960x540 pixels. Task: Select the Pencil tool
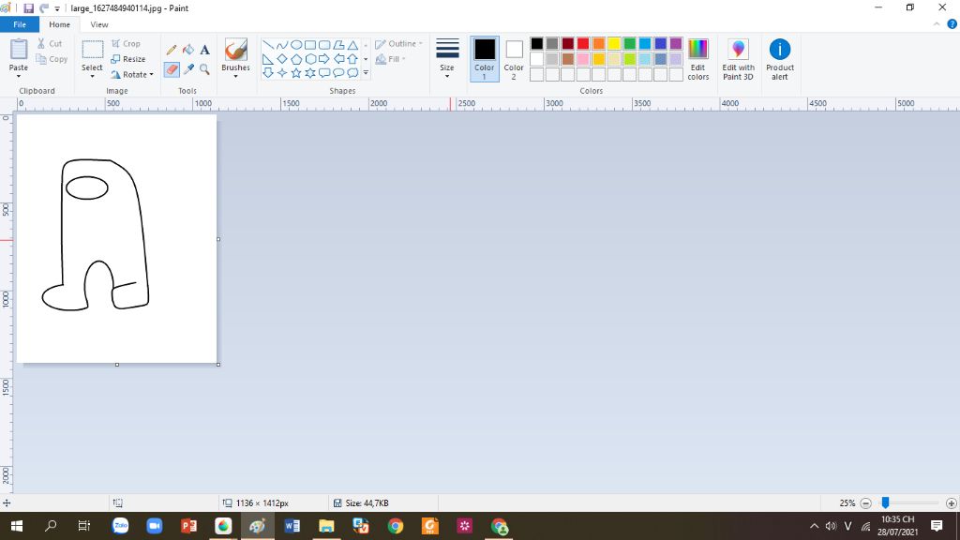[x=172, y=50]
